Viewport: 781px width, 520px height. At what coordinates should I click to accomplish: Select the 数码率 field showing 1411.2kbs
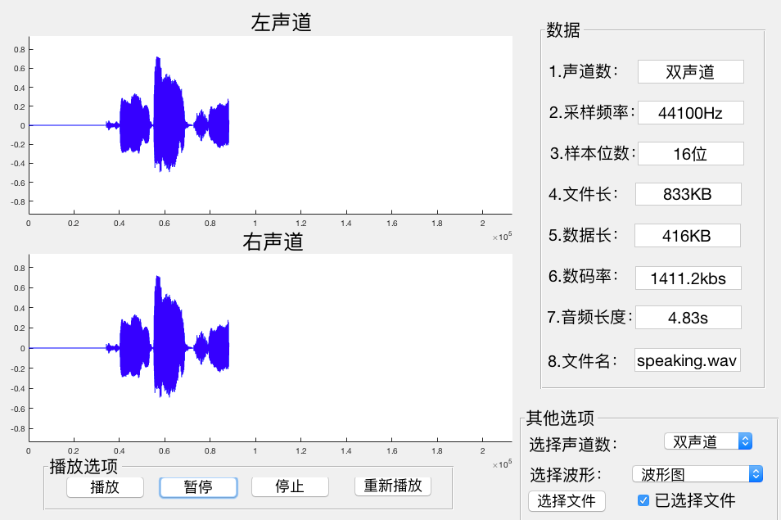click(x=690, y=278)
